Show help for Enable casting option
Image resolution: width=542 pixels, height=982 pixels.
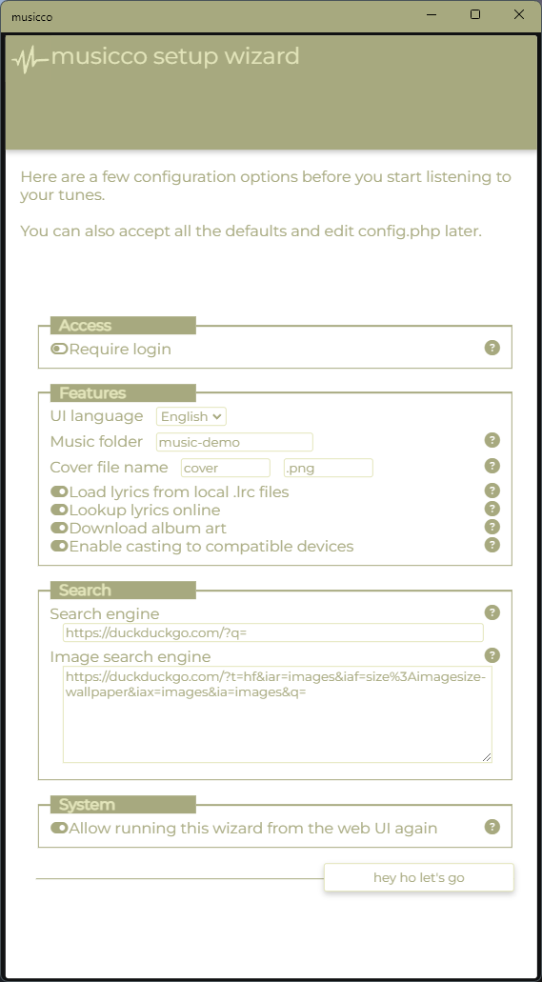pyautogui.click(x=492, y=545)
